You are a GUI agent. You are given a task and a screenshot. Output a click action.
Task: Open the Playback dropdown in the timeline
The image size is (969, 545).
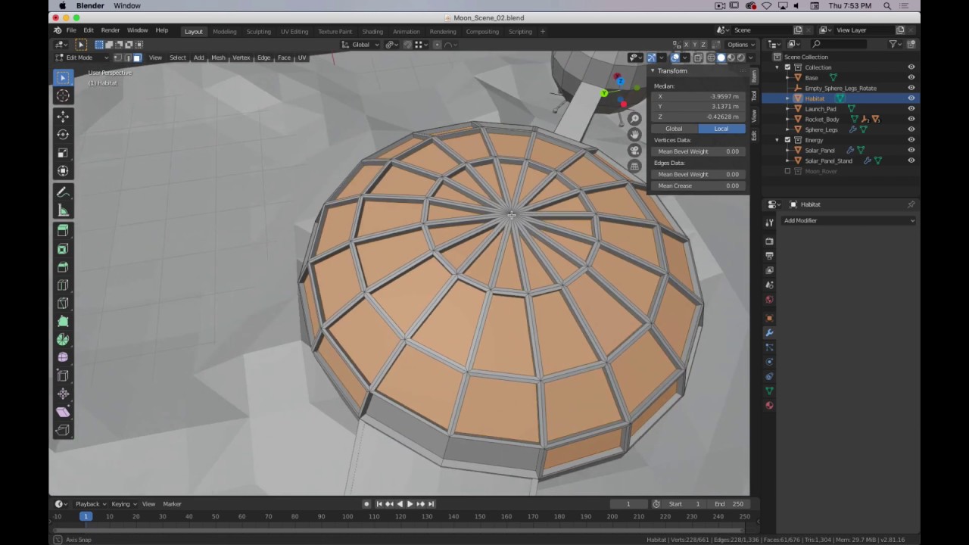(x=90, y=504)
